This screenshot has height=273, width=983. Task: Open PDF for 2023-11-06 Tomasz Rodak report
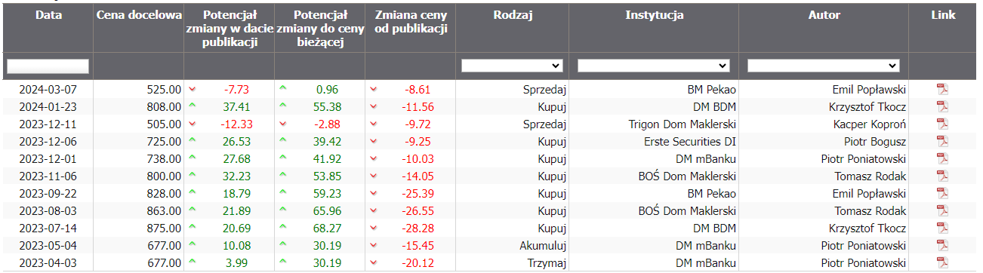click(x=942, y=176)
